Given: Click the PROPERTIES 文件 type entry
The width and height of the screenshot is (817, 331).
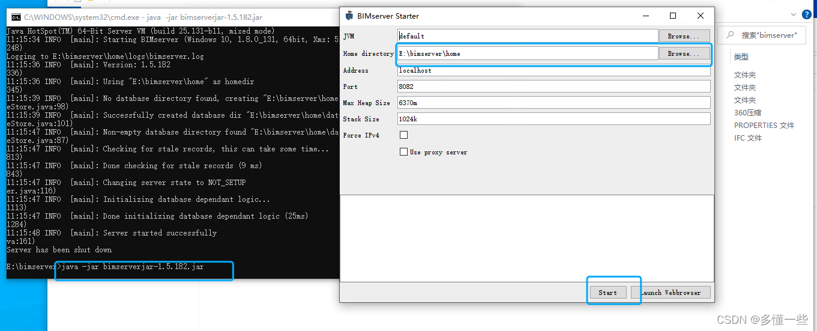Looking at the screenshot, I should tap(764, 125).
